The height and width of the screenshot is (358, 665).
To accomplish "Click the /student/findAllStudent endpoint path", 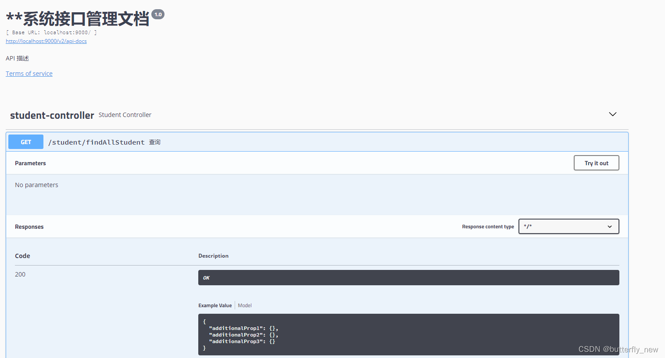I will click(x=96, y=142).
